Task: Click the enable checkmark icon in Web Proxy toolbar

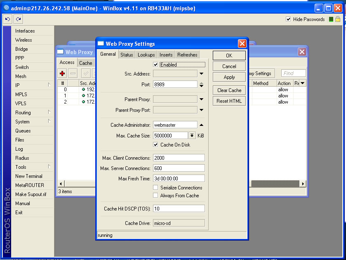Action: pyautogui.click(x=86, y=73)
